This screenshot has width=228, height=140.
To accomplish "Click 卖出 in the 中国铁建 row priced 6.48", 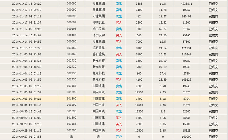I will (x=119, y=86).
